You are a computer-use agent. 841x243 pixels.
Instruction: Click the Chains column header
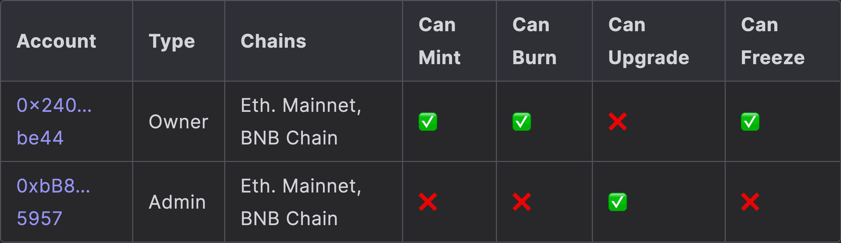coord(273,41)
